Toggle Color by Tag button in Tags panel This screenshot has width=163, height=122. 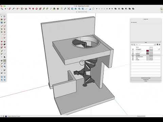pos(158,45)
